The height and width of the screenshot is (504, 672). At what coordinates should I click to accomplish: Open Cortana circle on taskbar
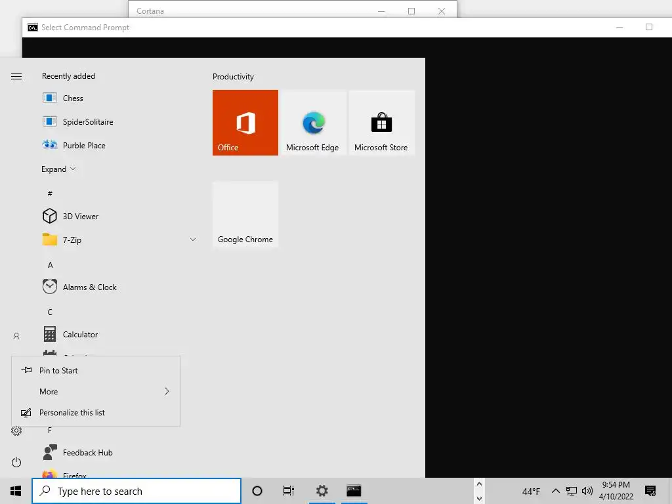257,491
